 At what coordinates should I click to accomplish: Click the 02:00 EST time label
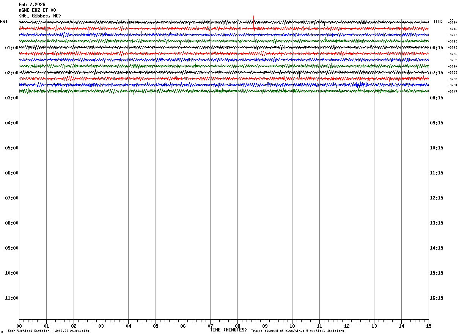[12, 73]
